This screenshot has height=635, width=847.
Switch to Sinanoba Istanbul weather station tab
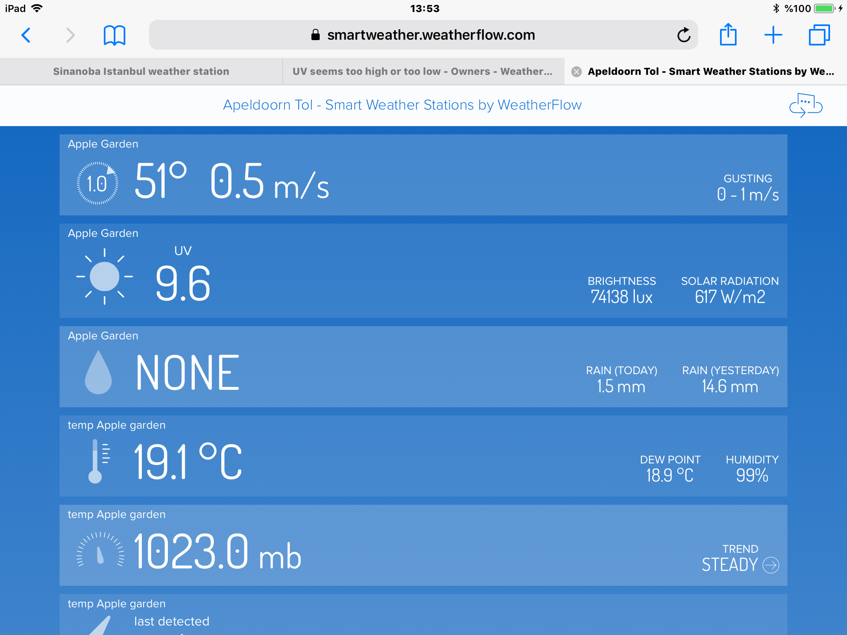(141, 72)
